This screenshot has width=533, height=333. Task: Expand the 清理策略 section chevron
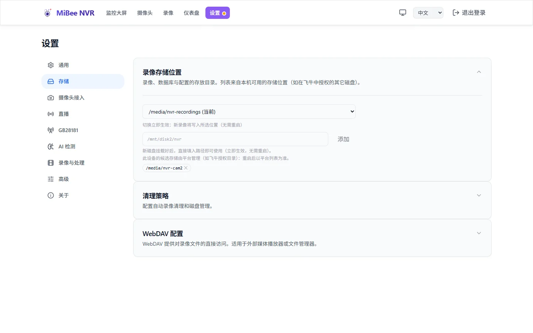[x=479, y=195]
